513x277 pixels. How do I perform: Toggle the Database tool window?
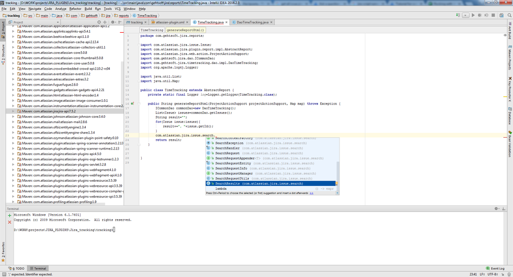click(510, 116)
